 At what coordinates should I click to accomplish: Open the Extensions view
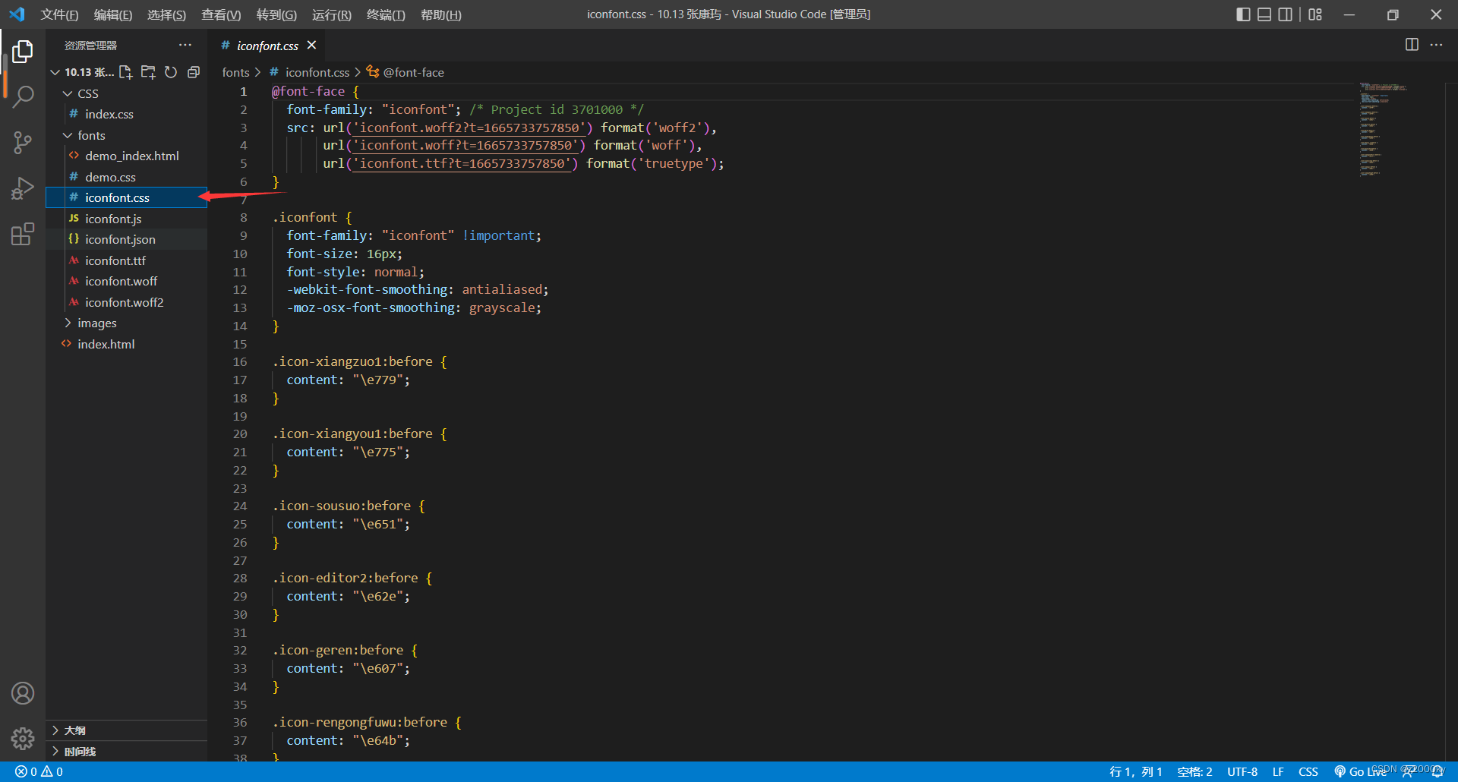click(23, 234)
